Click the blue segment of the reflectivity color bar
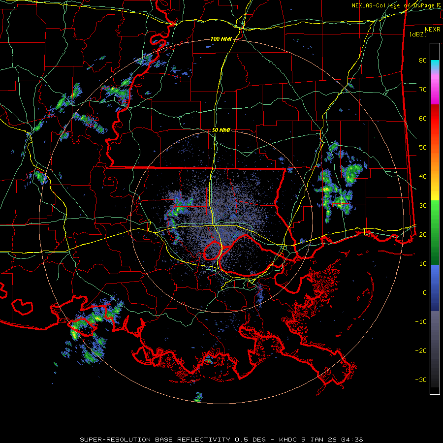Viewport: 443px width, 443px height. (435, 287)
